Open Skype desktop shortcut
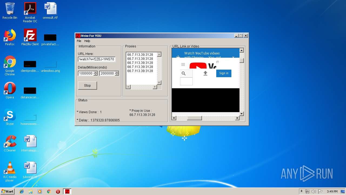346x195 pixels. click(10, 117)
